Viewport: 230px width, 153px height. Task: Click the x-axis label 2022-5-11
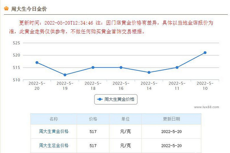(177, 86)
